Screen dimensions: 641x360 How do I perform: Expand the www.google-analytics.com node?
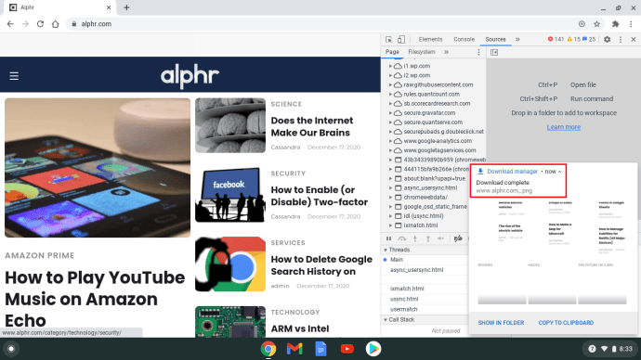click(x=390, y=141)
